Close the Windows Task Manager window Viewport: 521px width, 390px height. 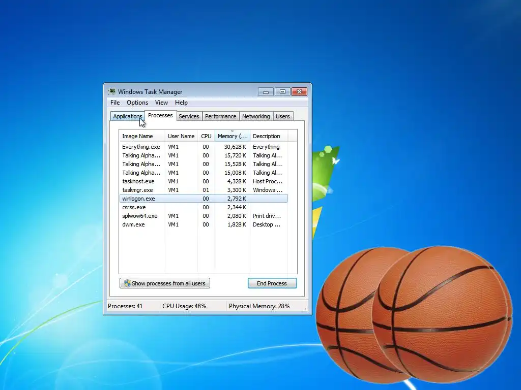click(x=299, y=92)
